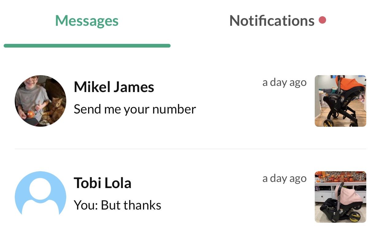The image size is (381, 239).
Task: Click the Messages heading text
Action: 87,21
